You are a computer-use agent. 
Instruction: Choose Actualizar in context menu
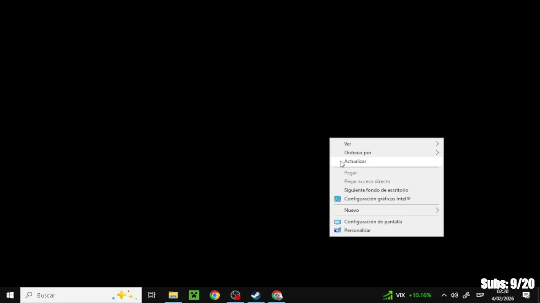pyautogui.click(x=386, y=161)
